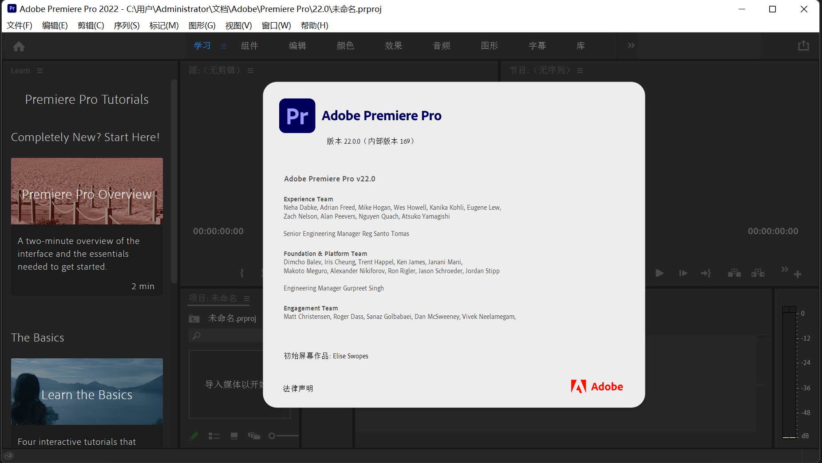Open the 项目:未命名 panel menu
Viewport: 822px width, 463px height.
[x=247, y=298]
